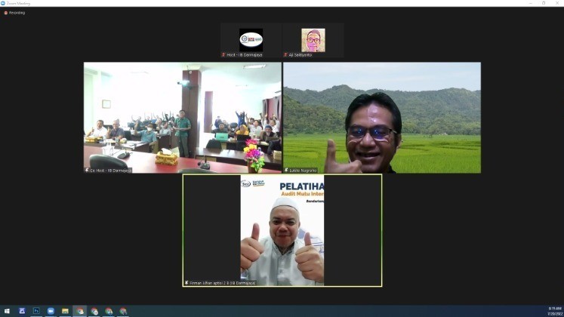564x317 pixels.
Task: Select Firman Alhan's highlighted video tile
Action: pos(282,230)
